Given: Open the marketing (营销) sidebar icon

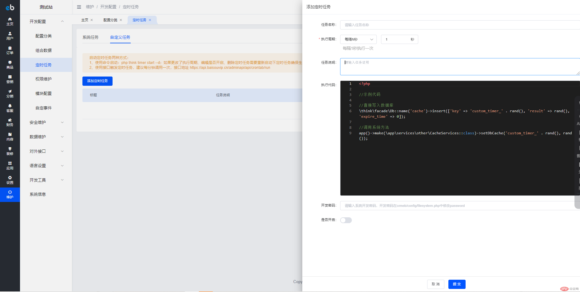Looking at the screenshot, I should click(x=10, y=77).
